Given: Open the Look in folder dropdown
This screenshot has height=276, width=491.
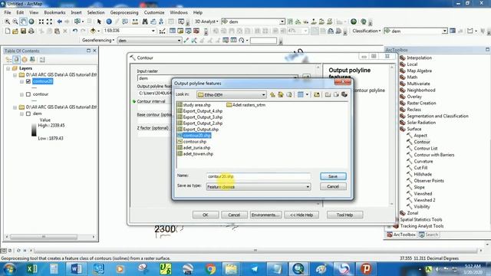Looking at the screenshot, I should click(x=263, y=94).
